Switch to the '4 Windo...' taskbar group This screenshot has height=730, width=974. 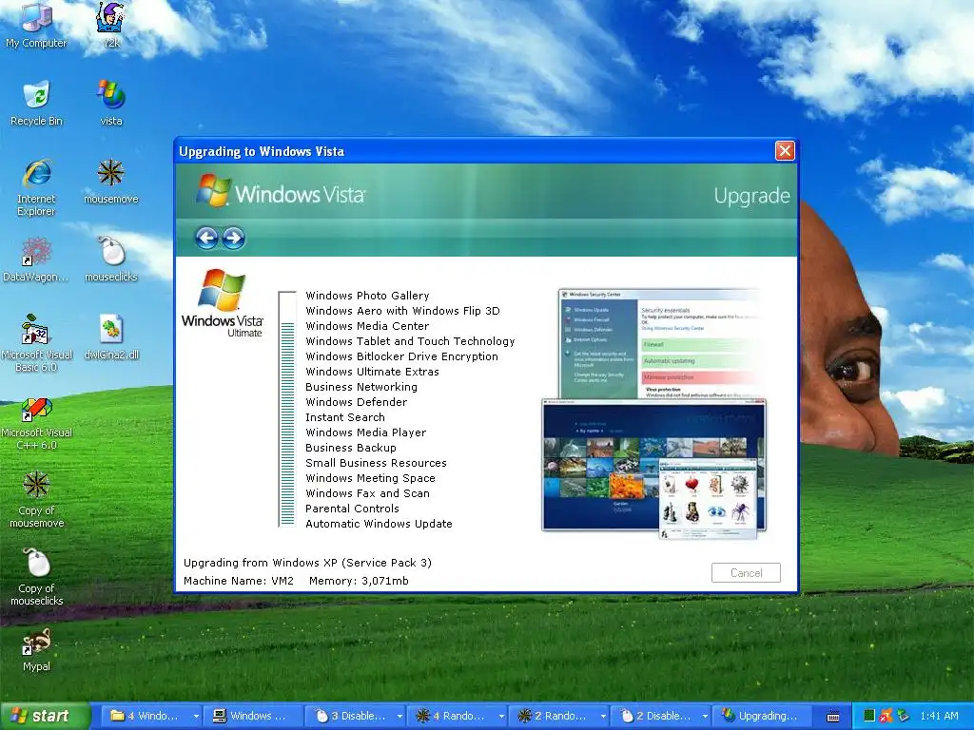146,716
